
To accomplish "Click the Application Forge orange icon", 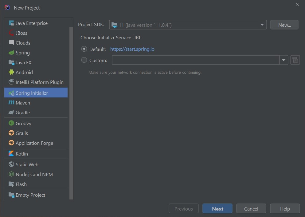I will (x=11, y=143).
